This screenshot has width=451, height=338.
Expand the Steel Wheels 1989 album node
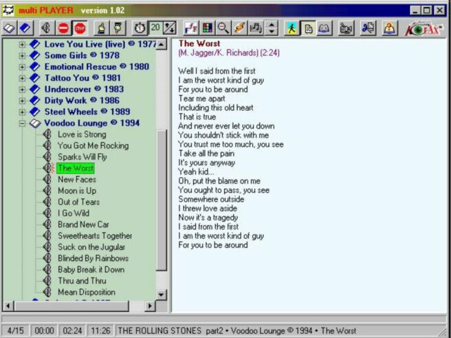pyautogui.click(x=22, y=112)
